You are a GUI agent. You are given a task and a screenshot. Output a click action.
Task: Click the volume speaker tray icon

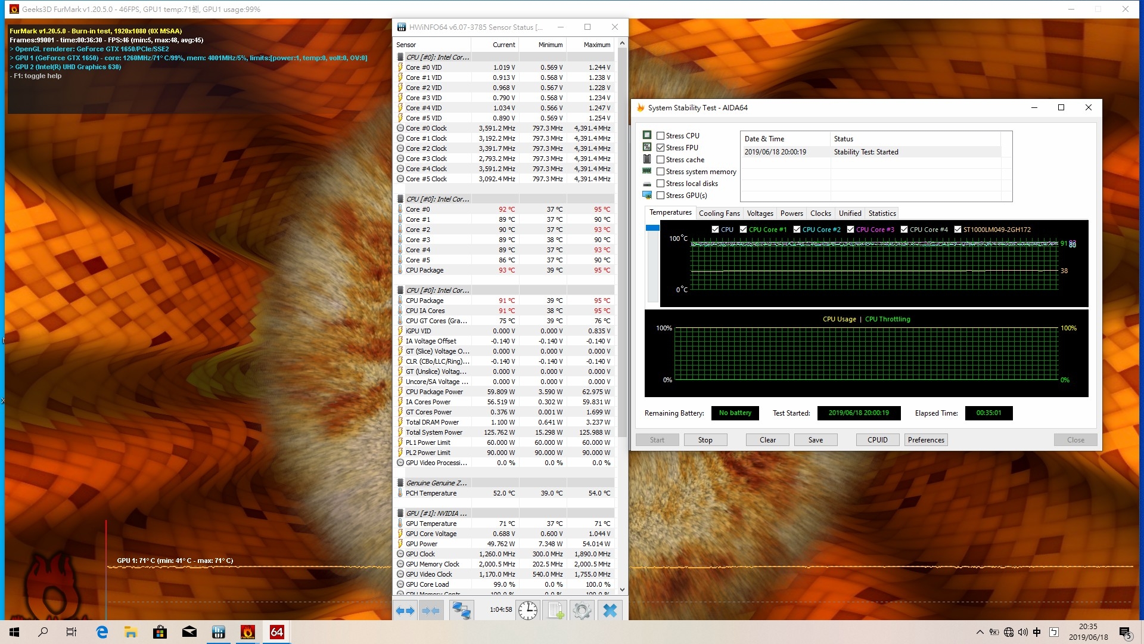pyautogui.click(x=1023, y=632)
